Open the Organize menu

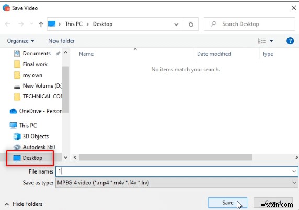coord(20,41)
